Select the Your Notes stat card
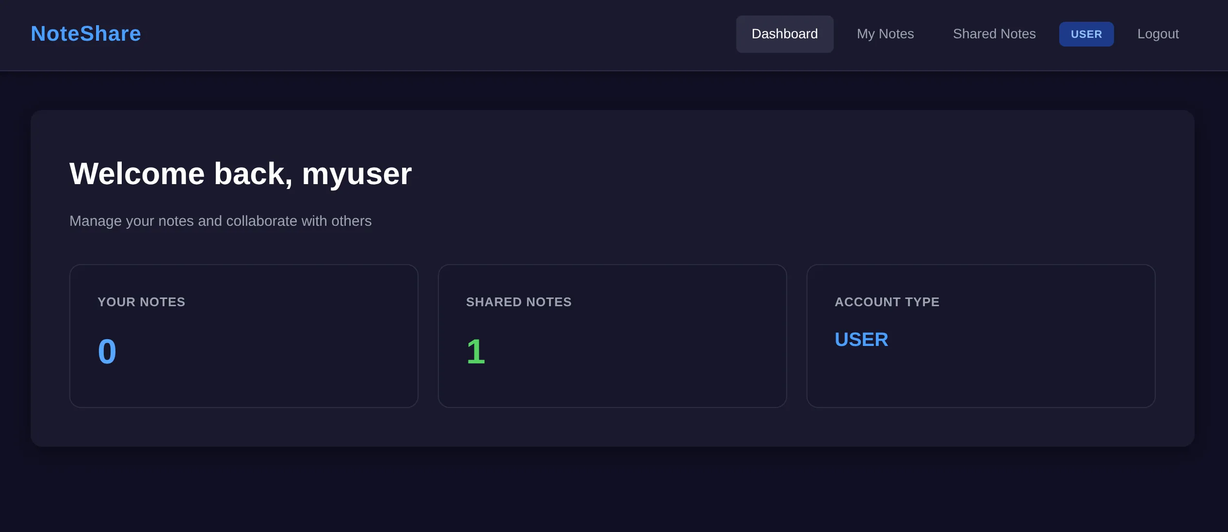Screen dimensions: 1228x532 point(243,335)
